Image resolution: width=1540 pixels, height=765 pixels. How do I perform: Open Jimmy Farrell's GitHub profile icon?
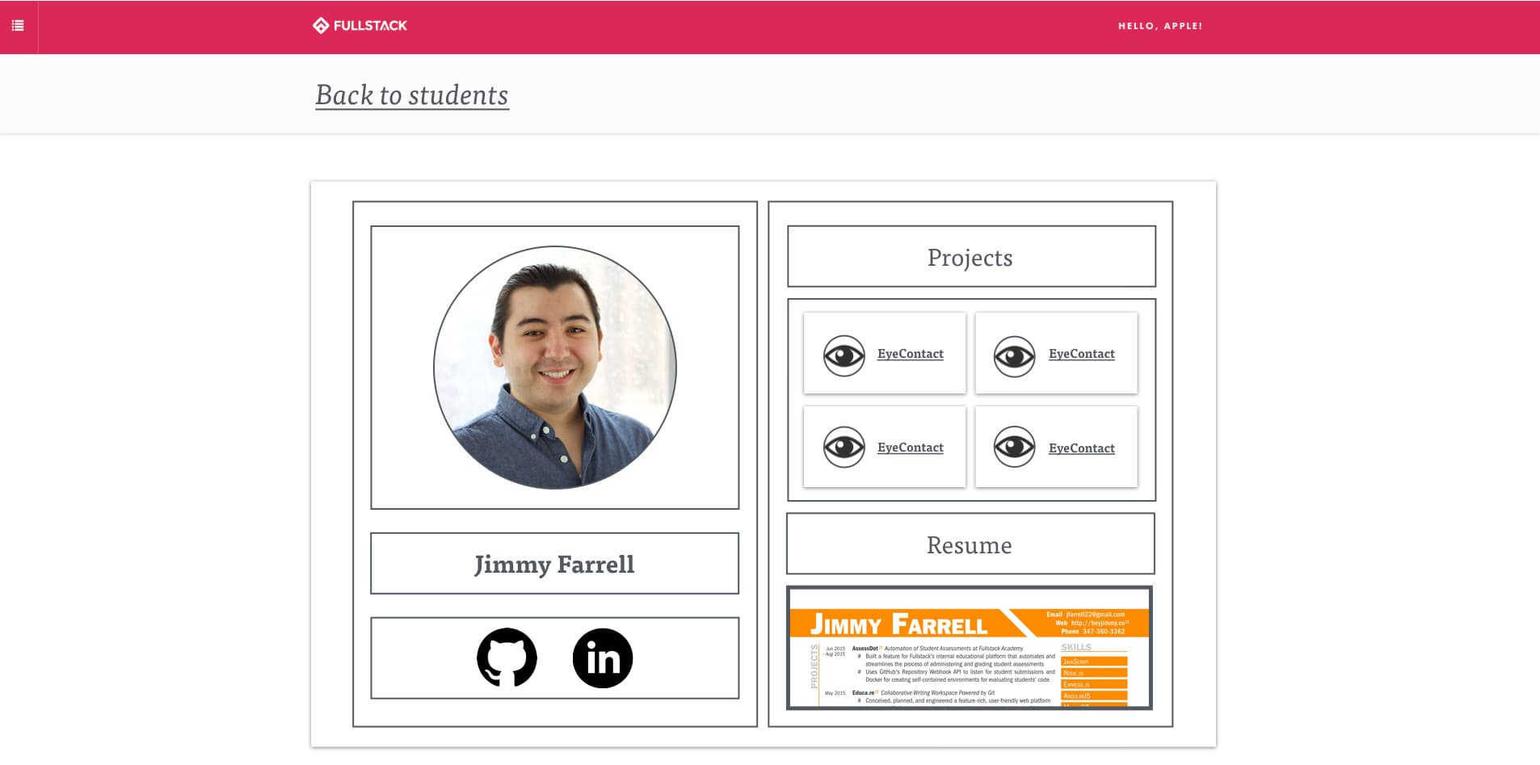[x=507, y=658]
